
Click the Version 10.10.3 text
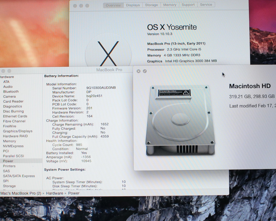click(x=160, y=34)
